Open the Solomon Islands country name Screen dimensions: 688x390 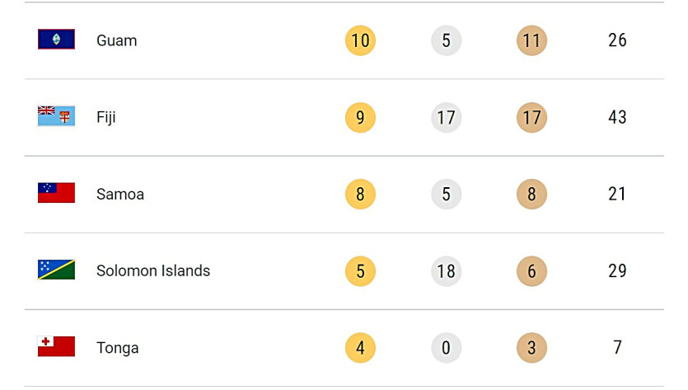pyautogui.click(x=153, y=270)
